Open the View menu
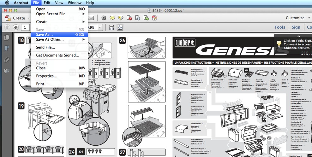312x157 pixels. 59,3
